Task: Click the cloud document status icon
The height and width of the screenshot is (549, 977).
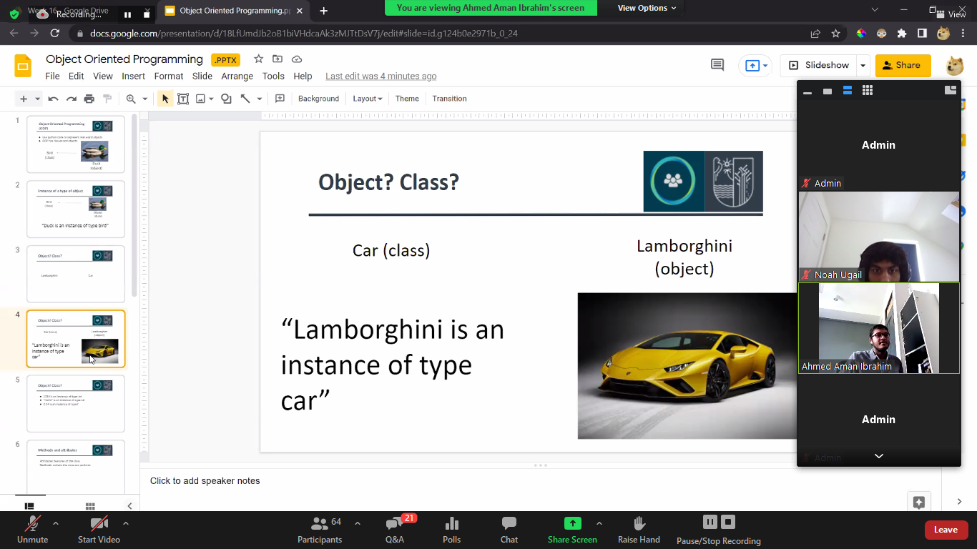Action: tap(297, 59)
